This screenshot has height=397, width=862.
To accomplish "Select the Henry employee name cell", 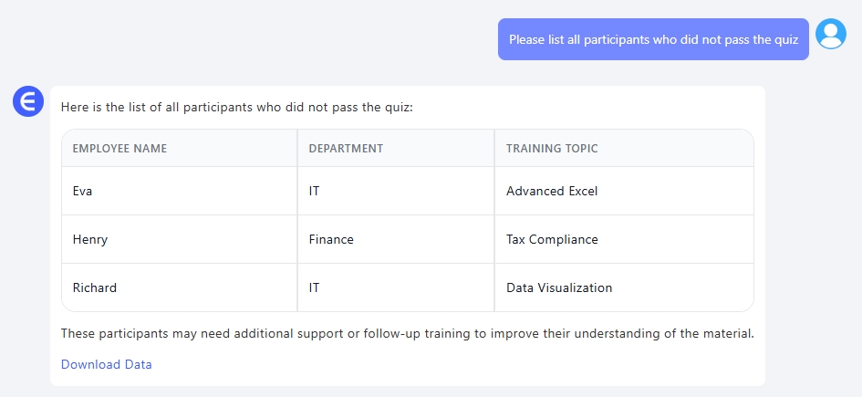I will (x=90, y=240).
